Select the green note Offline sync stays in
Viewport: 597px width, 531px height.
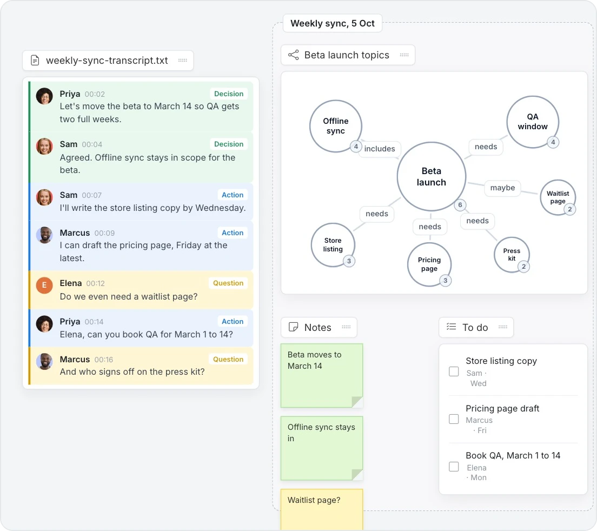tap(322, 448)
